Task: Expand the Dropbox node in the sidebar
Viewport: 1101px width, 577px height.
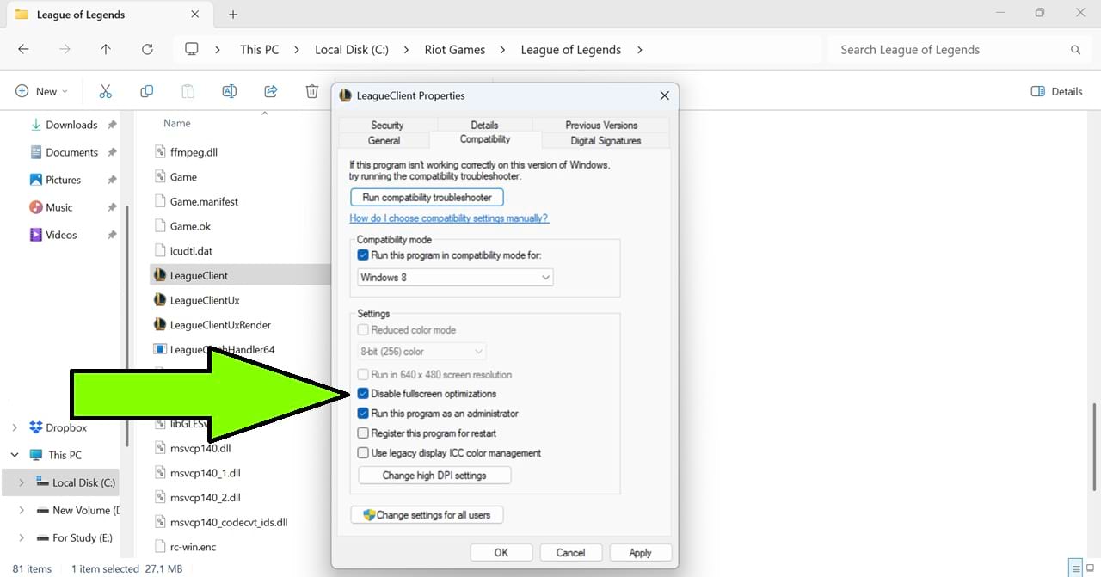Action: tap(15, 427)
